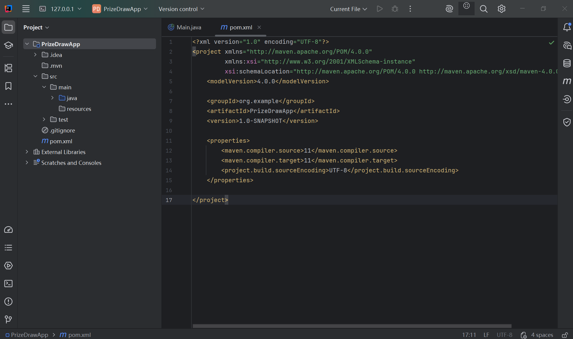Expand the External Libraries node
573x339 pixels.
pyautogui.click(x=27, y=152)
